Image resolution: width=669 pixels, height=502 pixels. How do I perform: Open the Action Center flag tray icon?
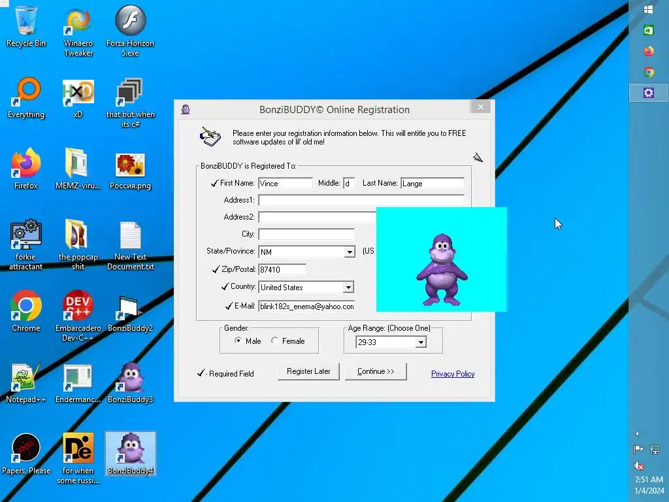(639, 449)
